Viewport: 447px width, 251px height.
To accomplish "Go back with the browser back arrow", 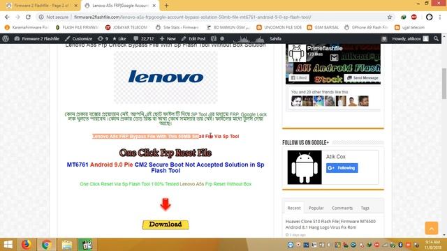I will [7, 17].
